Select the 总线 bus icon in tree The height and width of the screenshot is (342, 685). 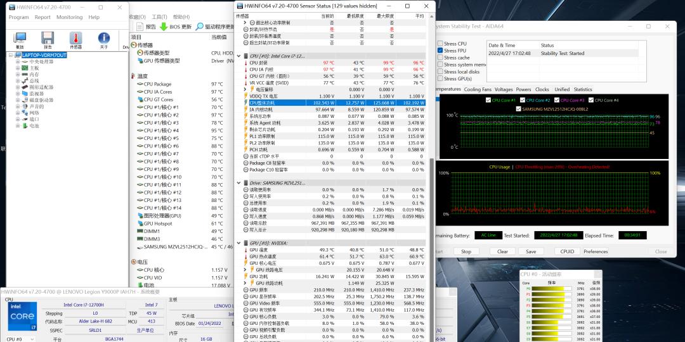[x=25, y=80]
